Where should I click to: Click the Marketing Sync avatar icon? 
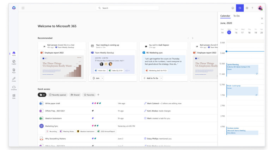41,126
